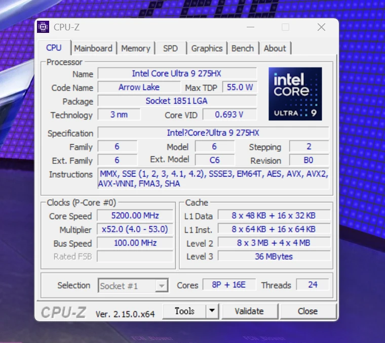Click the CPU-Z app icon in title bar
Viewport: 385px width, 343px height.
44,27
